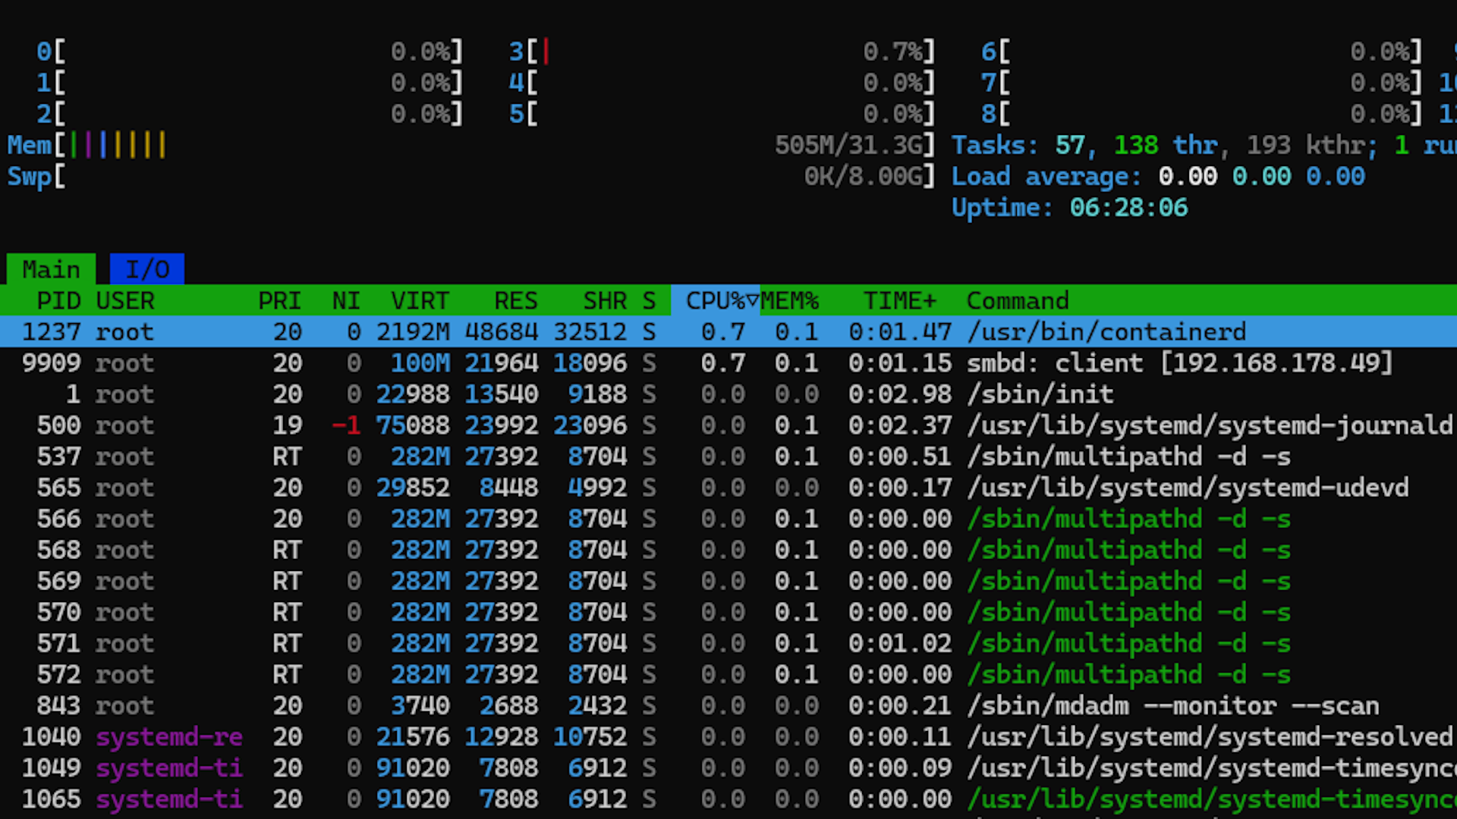Screen dimensions: 1457x819
Task: Sort by the CPU% column header
Action: [x=715, y=301]
